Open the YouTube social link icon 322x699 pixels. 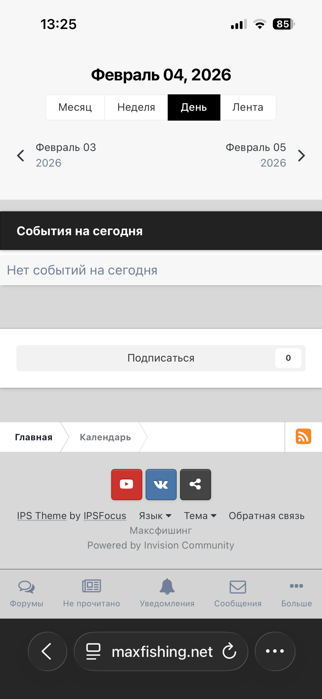(x=126, y=484)
